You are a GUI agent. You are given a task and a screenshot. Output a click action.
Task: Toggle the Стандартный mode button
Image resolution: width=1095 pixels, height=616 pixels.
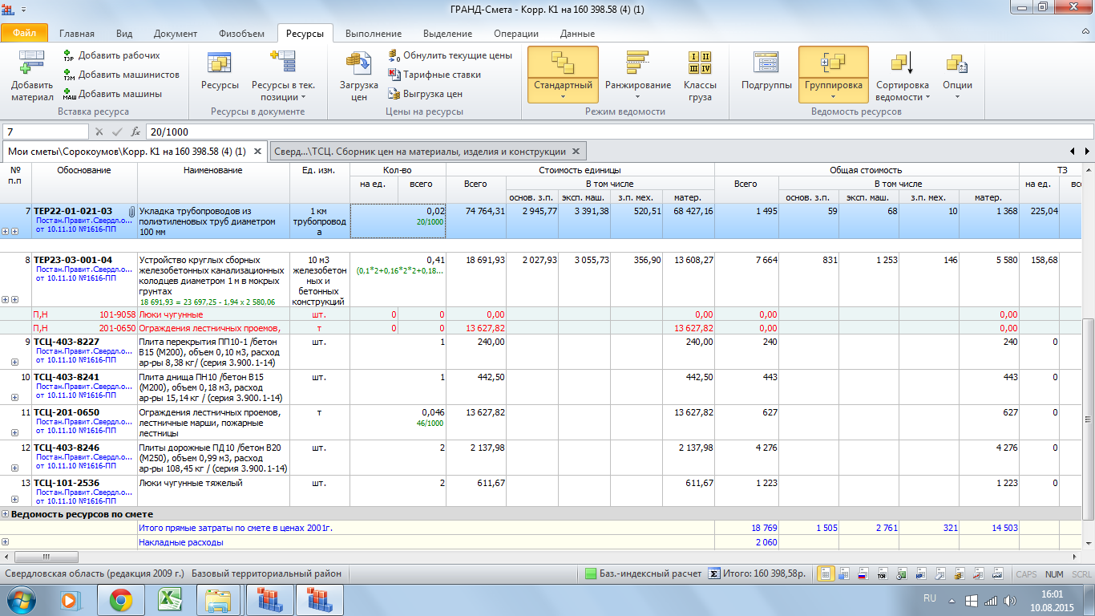(563, 74)
